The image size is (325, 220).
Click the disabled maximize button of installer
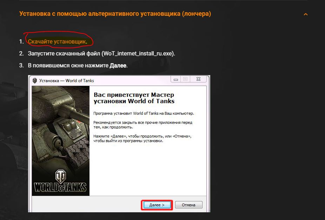click(x=185, y=79)
